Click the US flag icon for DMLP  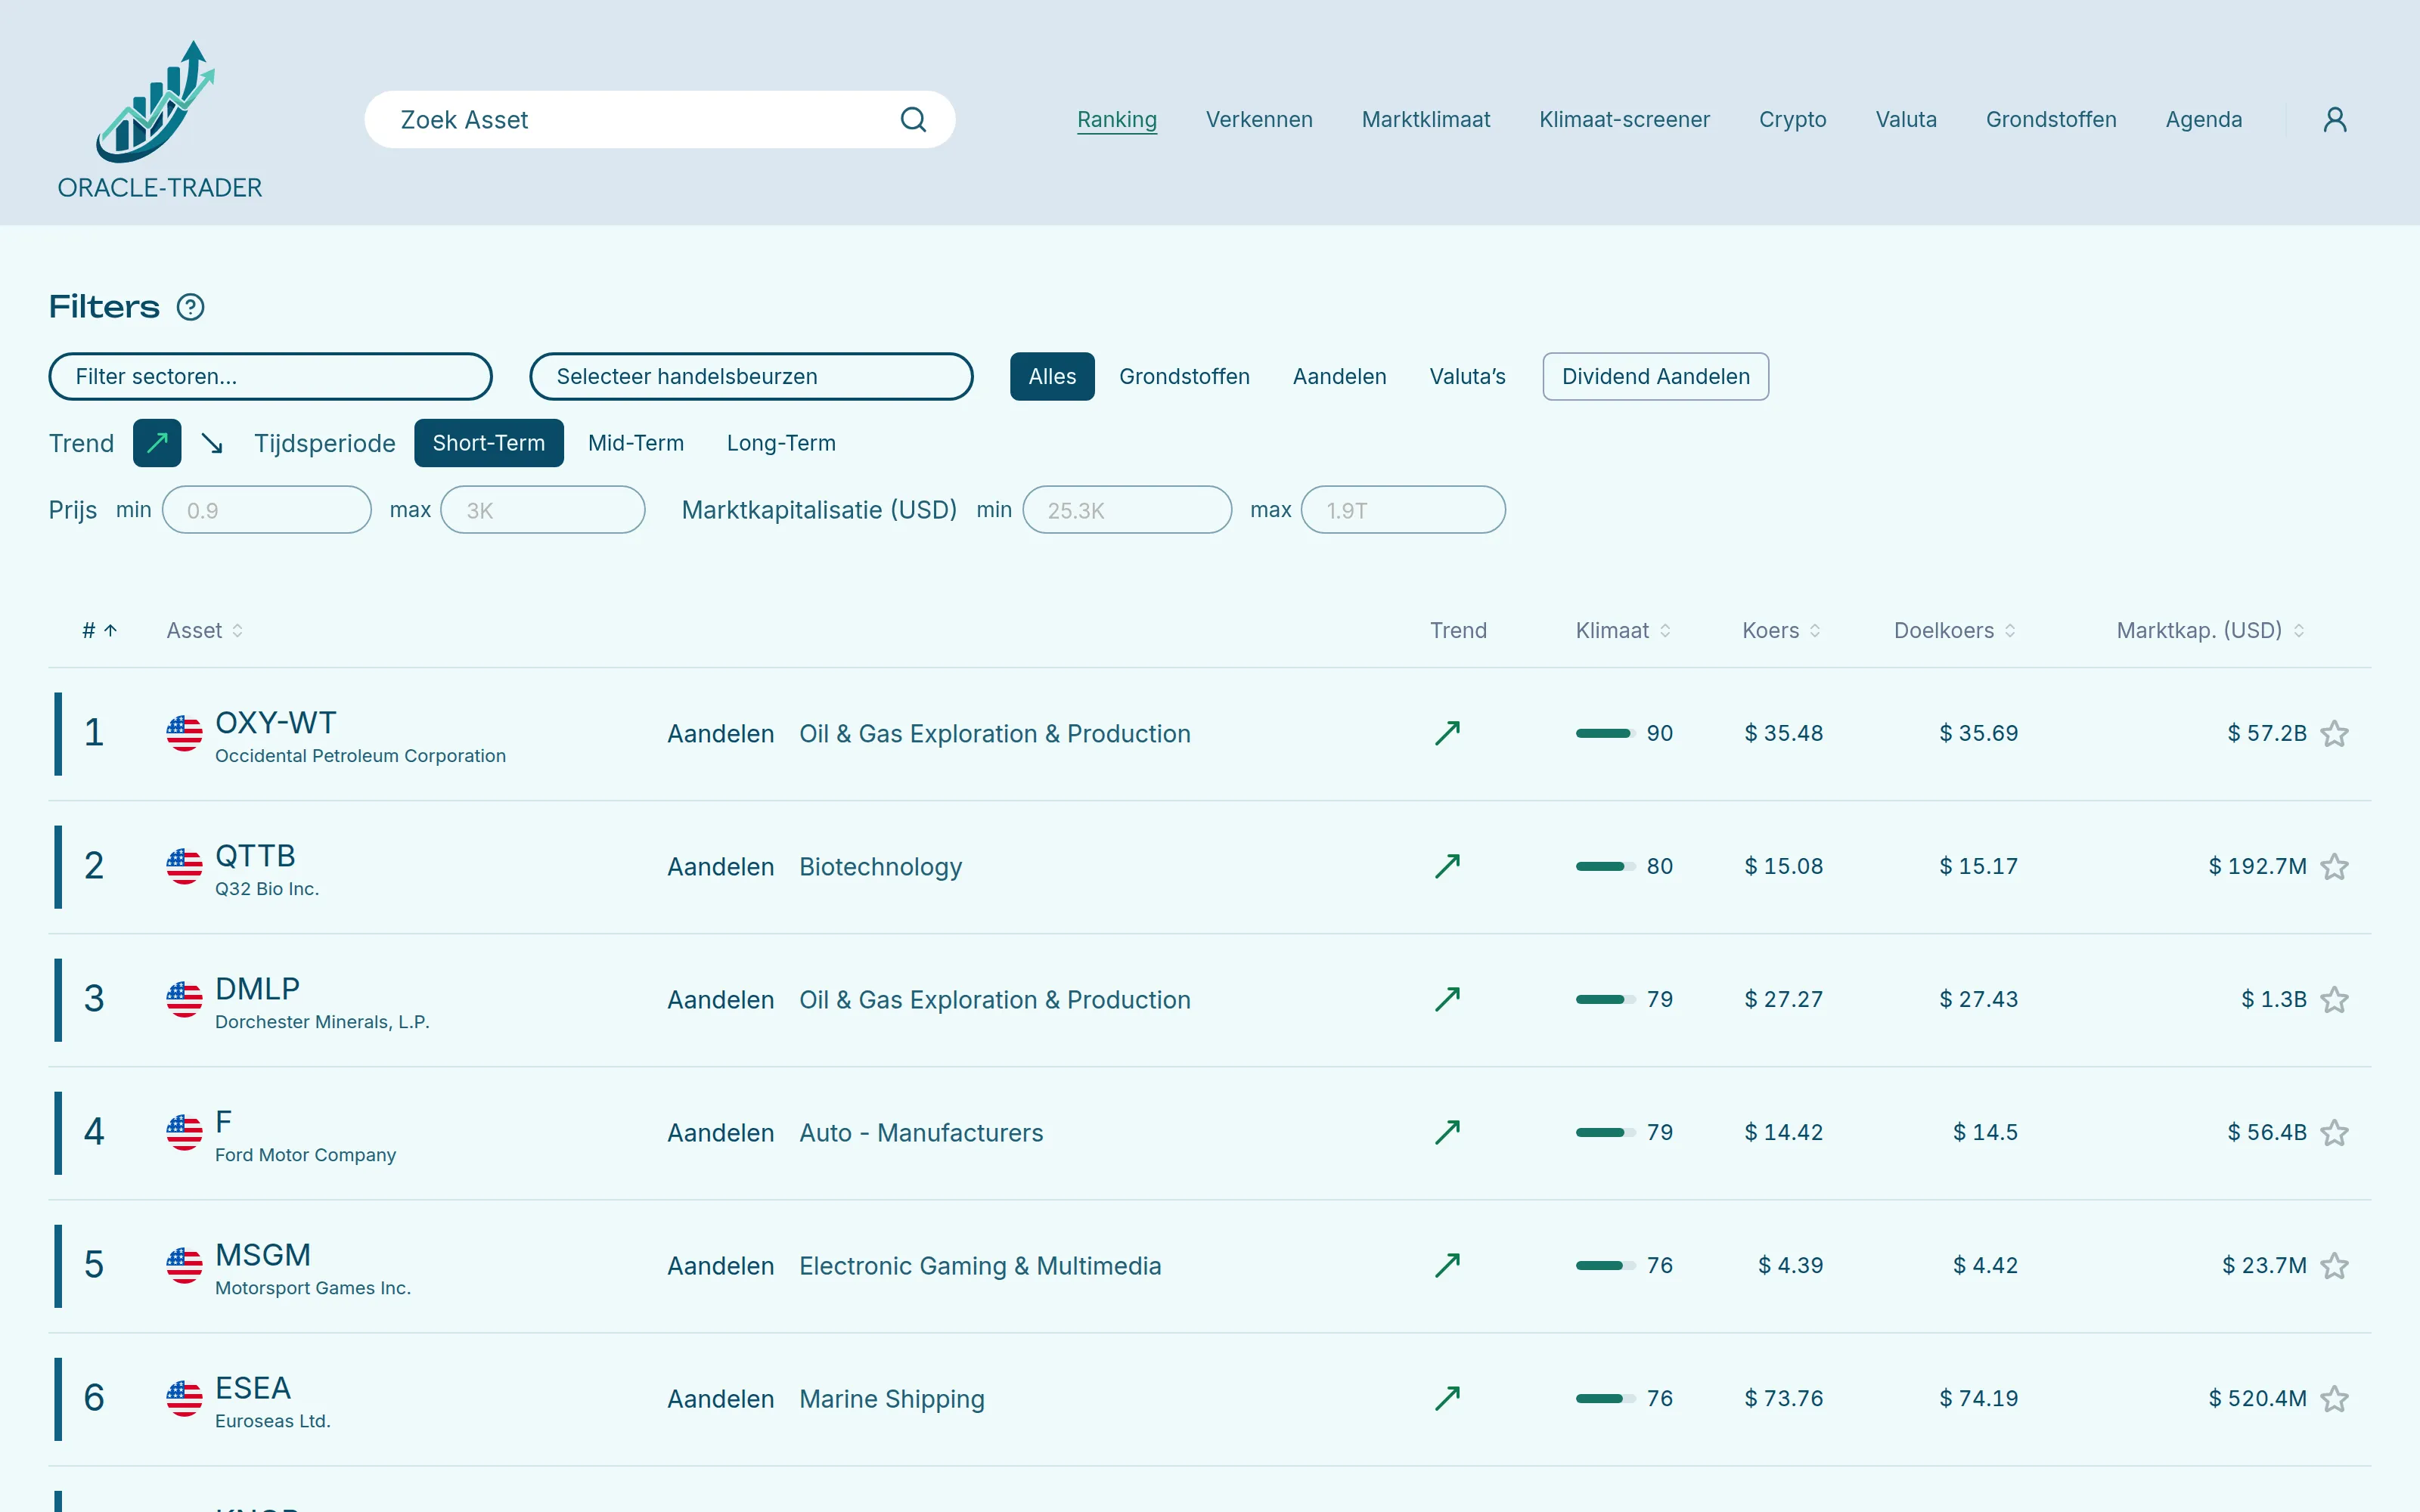click(x=184, y=1000)
